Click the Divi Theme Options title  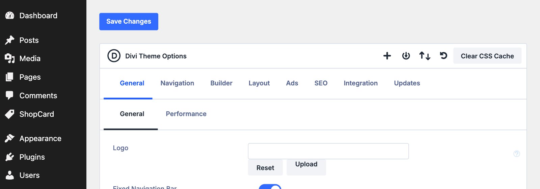click(156, 56)
